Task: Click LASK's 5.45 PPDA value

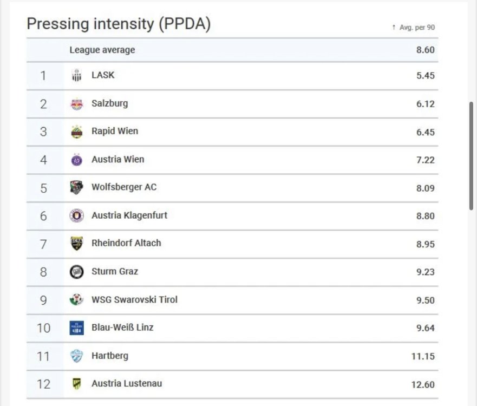Action: point(425,76)
